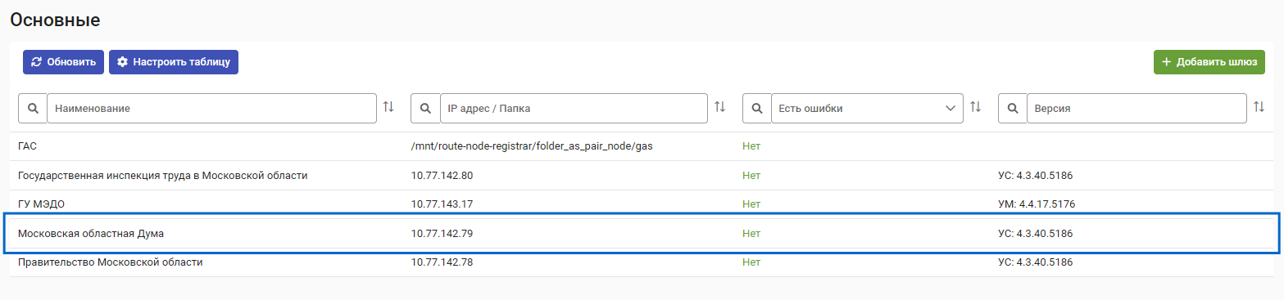Focus the Версия filter input
Viewport: 1284px width, 300px height.
(1137, 108)
